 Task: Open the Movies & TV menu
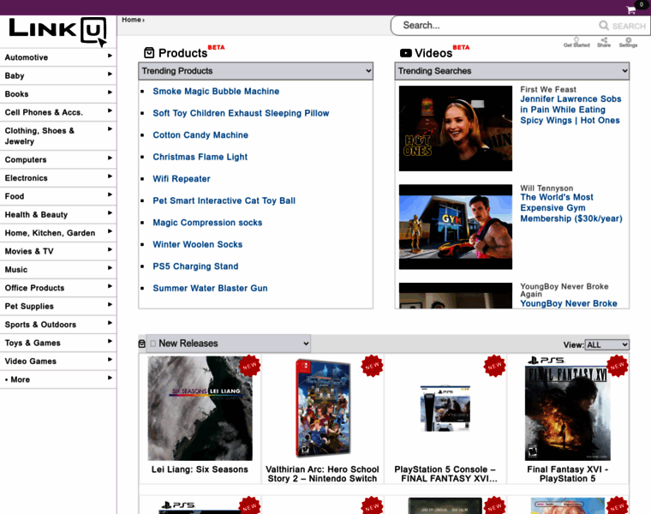(x=58, y=251)
